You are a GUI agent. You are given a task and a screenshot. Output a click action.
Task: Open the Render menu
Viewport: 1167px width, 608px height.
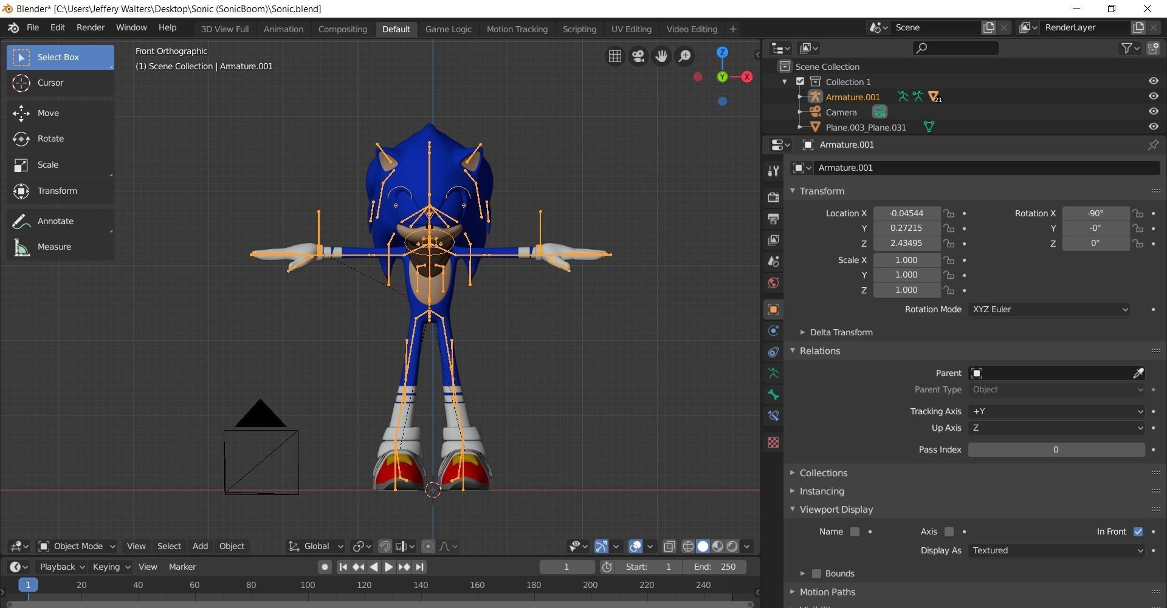pyautogui.click(x=91, y=27)
